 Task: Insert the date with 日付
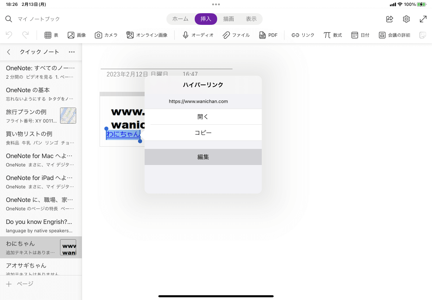(360, 35)
